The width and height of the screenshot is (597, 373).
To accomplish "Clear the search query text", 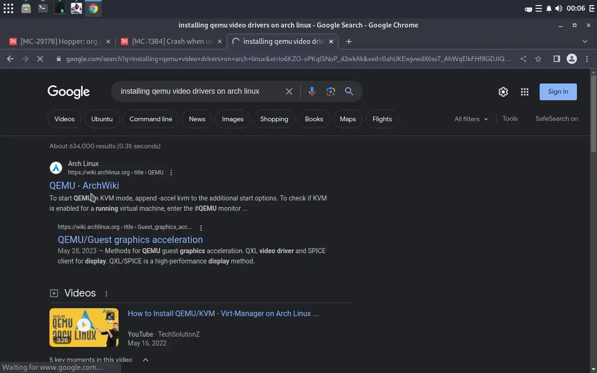I will pos(289,91).
